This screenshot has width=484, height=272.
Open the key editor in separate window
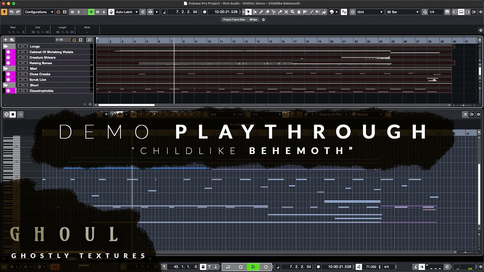(x=465, y=114)
